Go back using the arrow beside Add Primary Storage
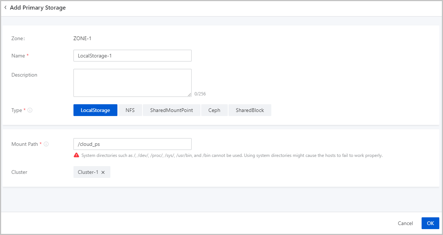Viewport: 443px width, 235px height. (5, 7)
